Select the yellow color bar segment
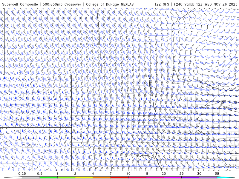Image resolution: width=239 pixels, height=179 pixels. pos(84,178)
